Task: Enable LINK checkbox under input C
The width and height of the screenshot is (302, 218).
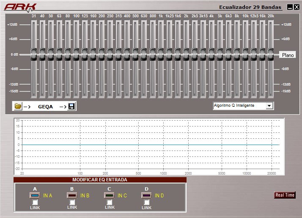Action: [x=110, y=202]
